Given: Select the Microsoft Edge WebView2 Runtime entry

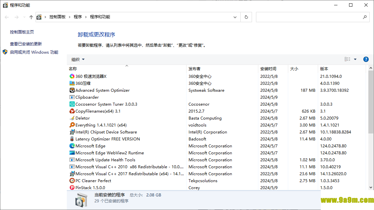Looking at the screenshot, I should click(x=216, y=153).
